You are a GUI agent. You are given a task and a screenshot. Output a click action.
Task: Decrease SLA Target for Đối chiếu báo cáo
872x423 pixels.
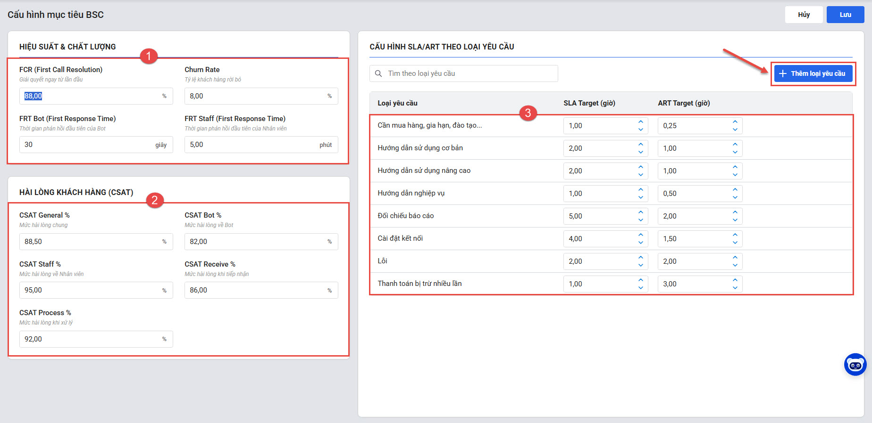[640, 220]
